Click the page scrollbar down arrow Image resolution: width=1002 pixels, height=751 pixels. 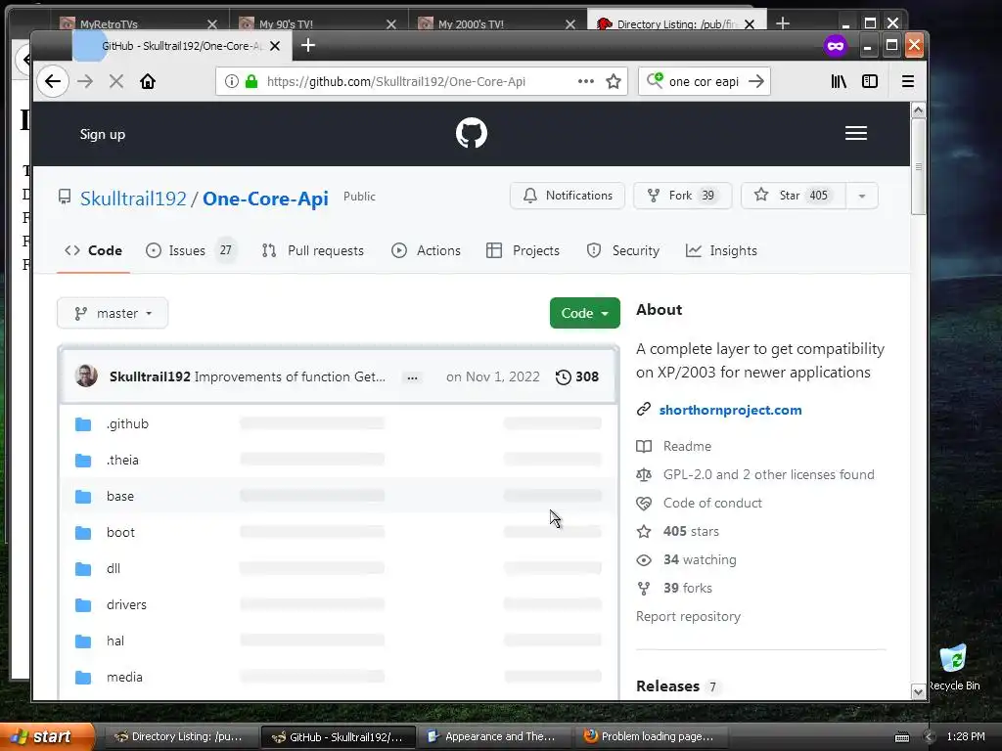pyautogui.click(x=918, y=691)
